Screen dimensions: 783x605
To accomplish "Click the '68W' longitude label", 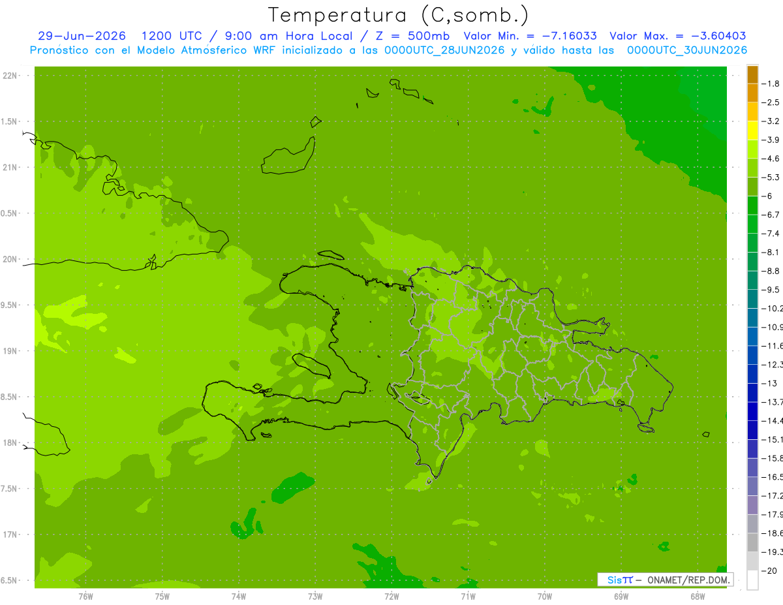I will point(698,597).
